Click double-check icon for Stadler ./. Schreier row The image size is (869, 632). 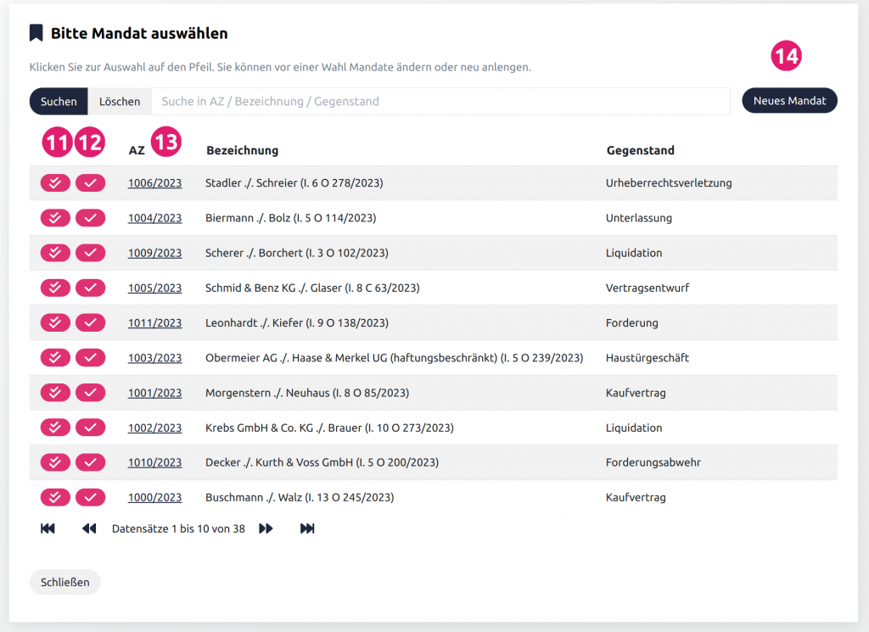coord(55,183)
